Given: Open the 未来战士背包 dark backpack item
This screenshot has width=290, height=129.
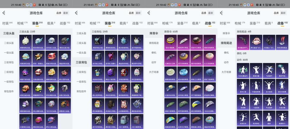Looking at the screenshot, I should [111, 106].
